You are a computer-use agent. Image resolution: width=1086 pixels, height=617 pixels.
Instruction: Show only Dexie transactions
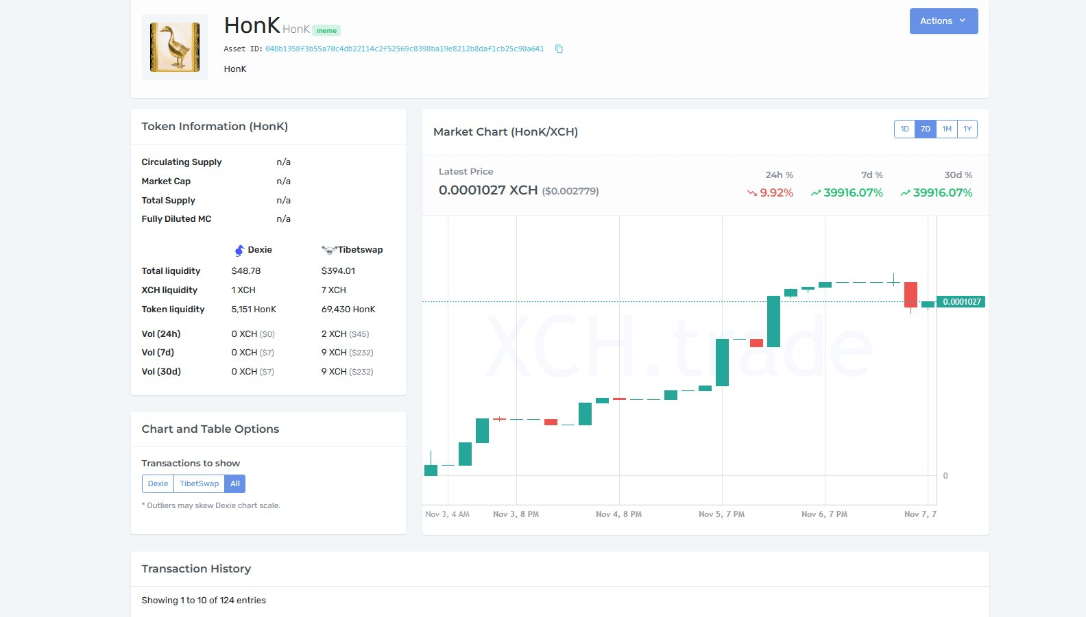tap(158, 483)
